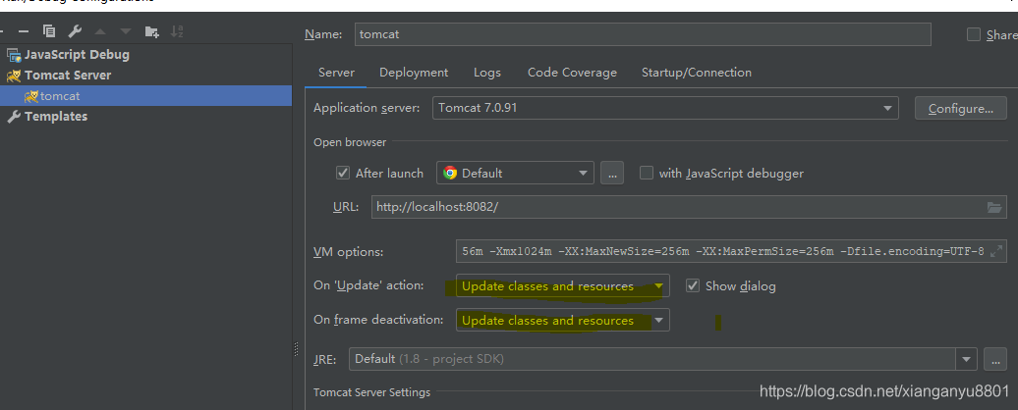Click browse button next to JRE field

click(x=995, y=359)
